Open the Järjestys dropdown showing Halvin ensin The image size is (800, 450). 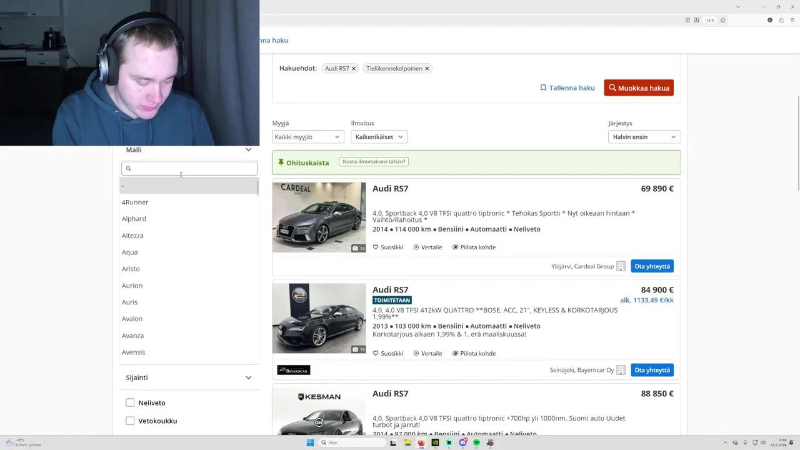[644, 137]
